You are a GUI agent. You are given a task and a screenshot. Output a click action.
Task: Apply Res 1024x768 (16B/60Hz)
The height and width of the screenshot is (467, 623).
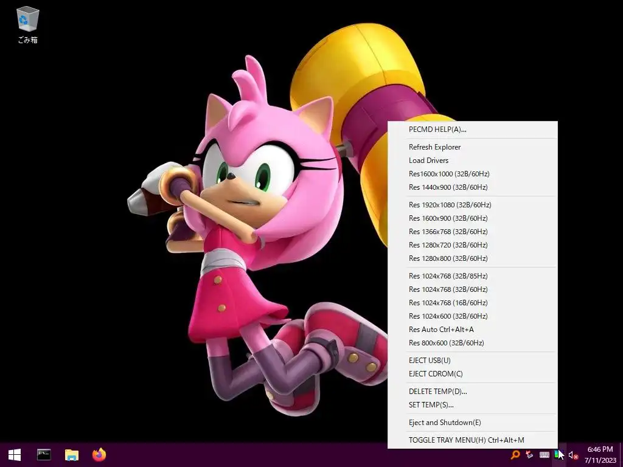pyautogui.click(x=472, y=303)
